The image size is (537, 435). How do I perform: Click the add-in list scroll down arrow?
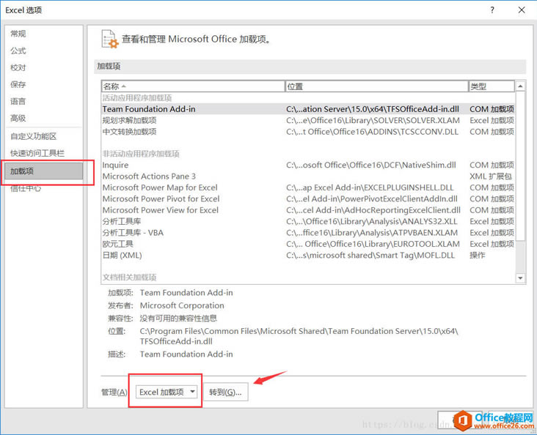pos(520,278)
